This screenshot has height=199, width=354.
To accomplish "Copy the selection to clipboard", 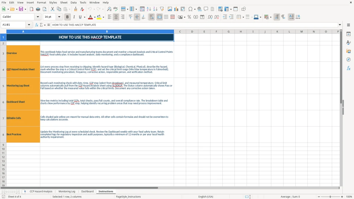I will (x=59, y=9).
